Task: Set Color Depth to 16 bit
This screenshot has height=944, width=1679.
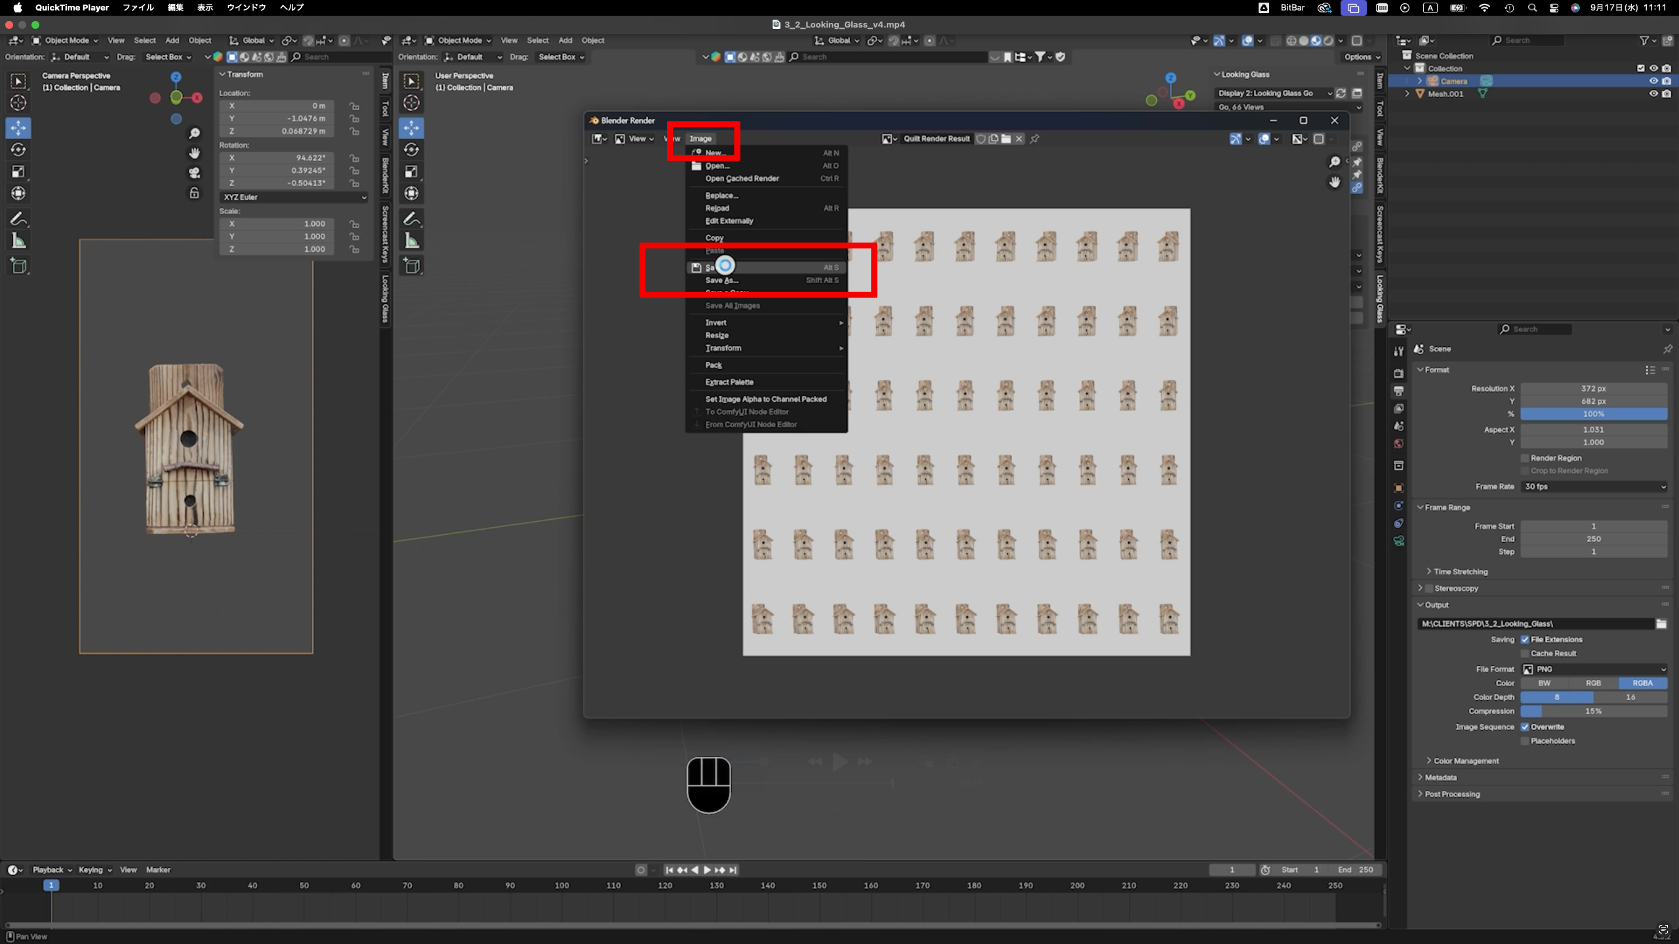Action: [x=1631, y=697]
